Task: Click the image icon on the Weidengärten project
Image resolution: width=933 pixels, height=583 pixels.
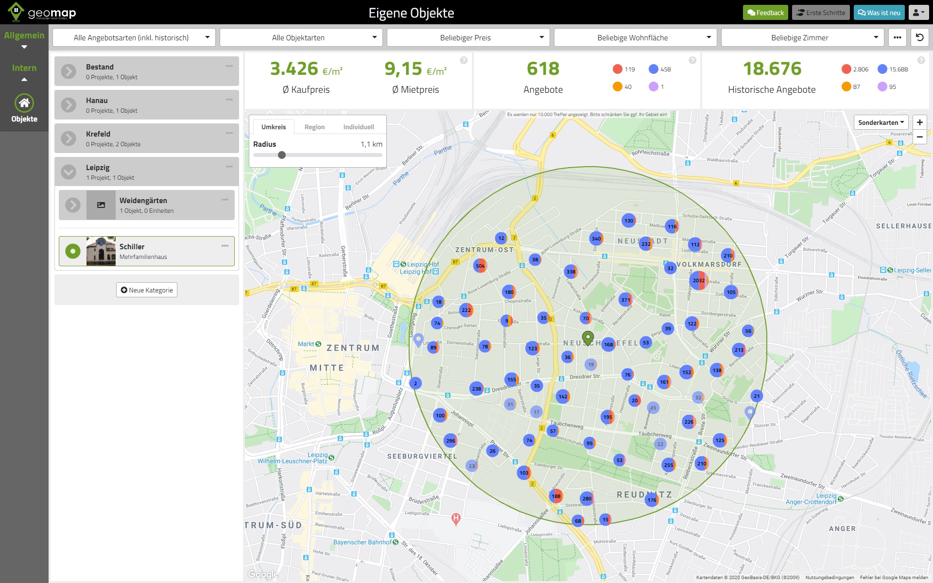Action: point(101,205)
